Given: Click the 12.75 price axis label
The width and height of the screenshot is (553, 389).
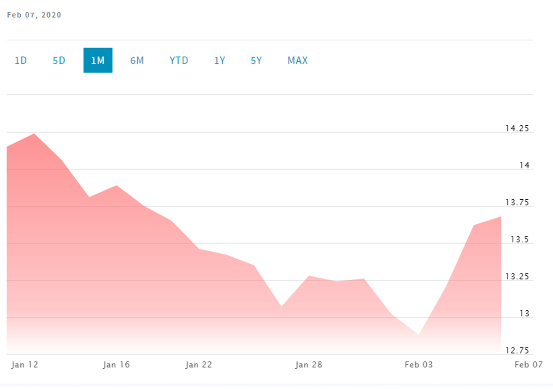Looking at the screenshot, I should point(517,351).
